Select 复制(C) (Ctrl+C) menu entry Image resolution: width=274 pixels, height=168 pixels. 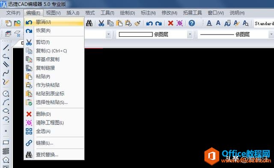point(54,51)
